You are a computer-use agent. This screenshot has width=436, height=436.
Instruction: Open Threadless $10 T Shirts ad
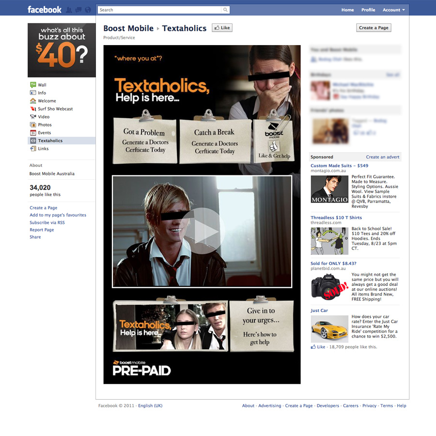pos(336,218)
